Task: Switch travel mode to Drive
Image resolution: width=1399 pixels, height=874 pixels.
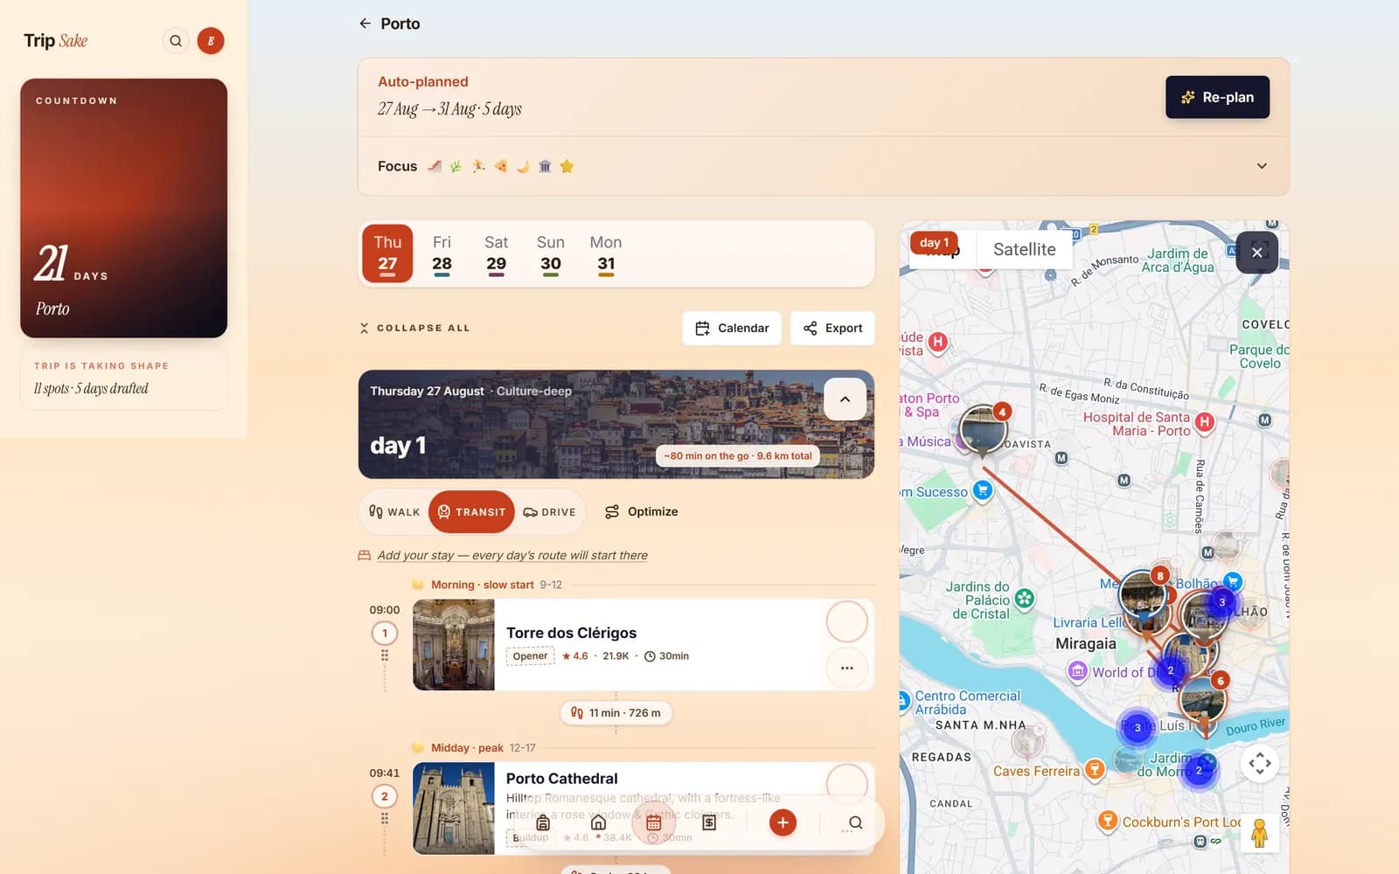Action: pyautogui.click(x=550, y=512)
